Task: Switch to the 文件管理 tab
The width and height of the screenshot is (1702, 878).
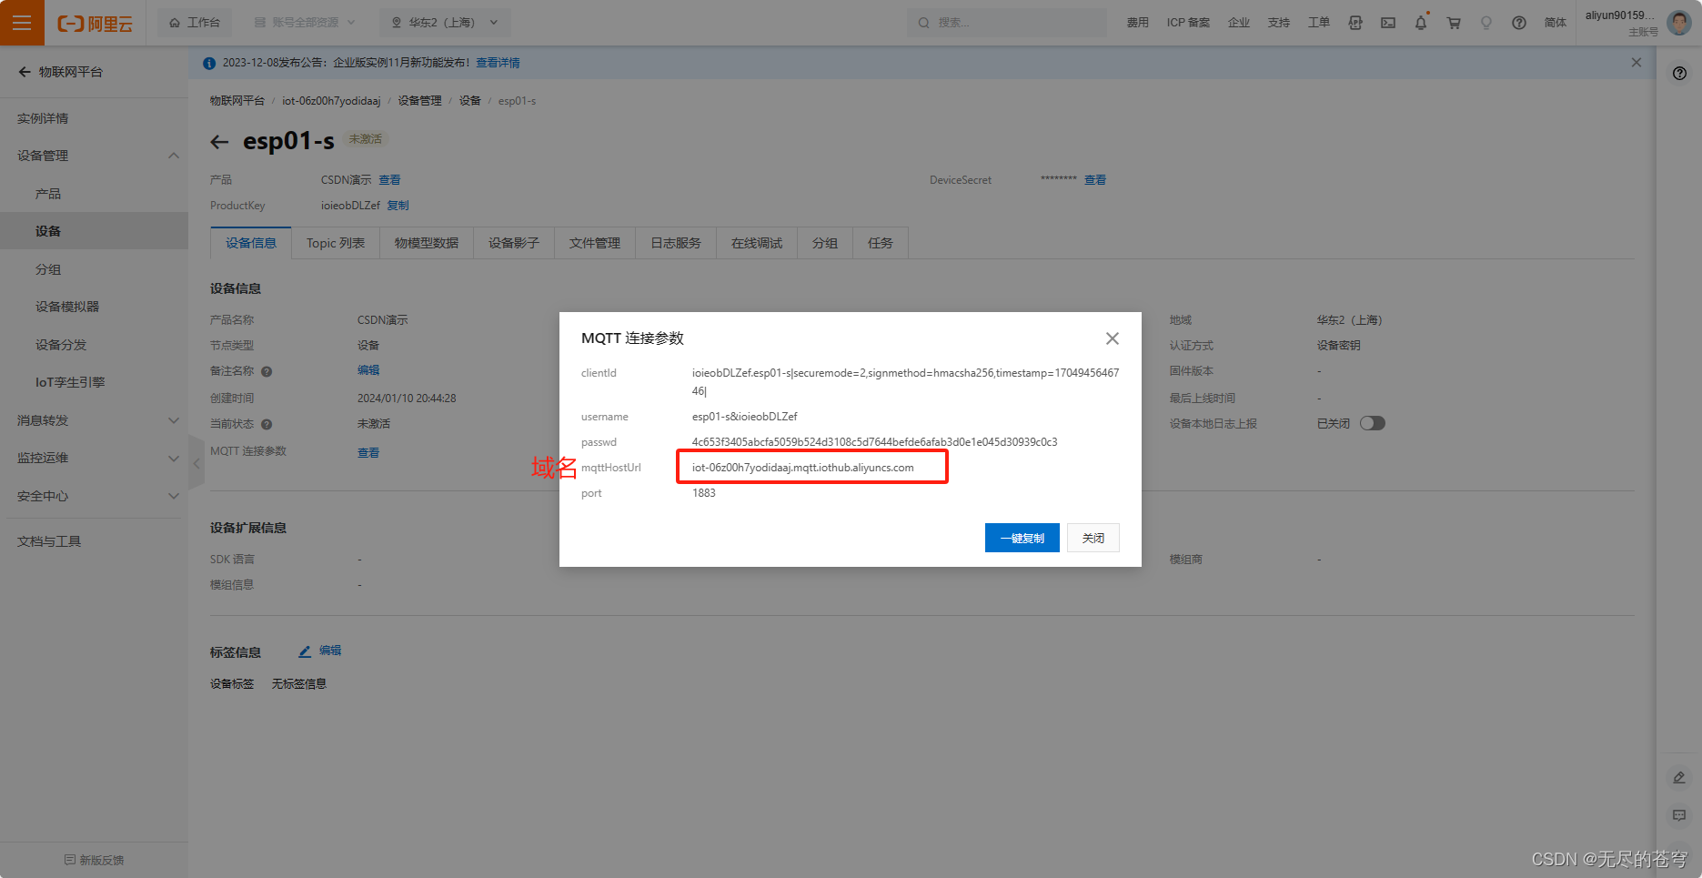Action: click(x=595, y=243)
